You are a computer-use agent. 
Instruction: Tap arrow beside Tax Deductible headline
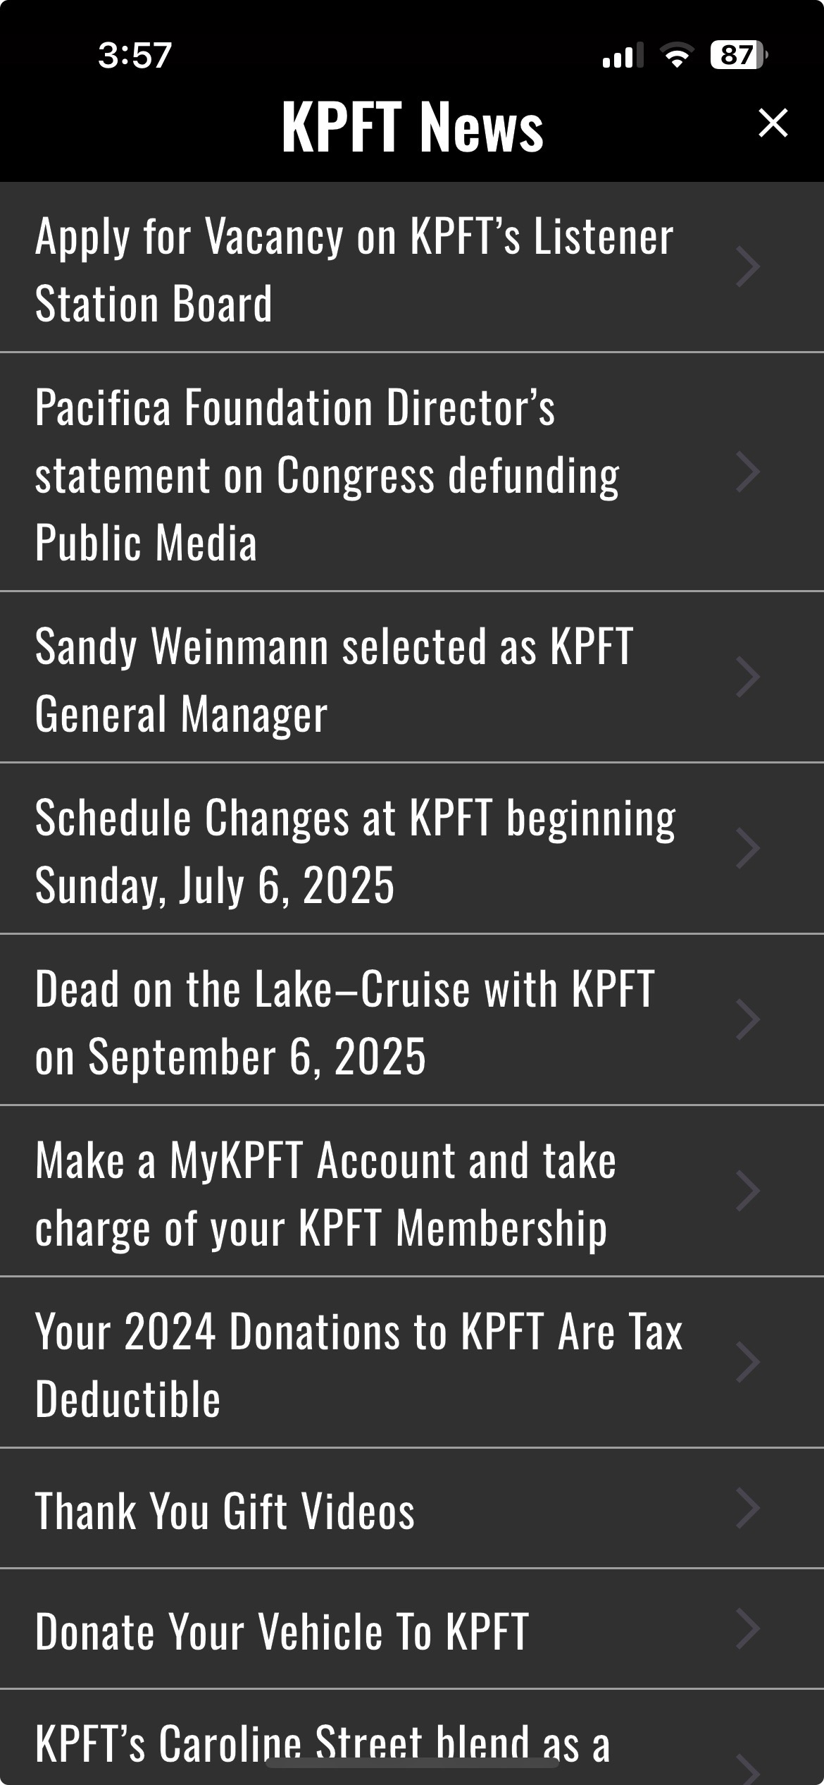point(747,1362)
